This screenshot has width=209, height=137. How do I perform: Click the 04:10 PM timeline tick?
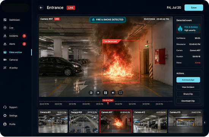(132, 104)
